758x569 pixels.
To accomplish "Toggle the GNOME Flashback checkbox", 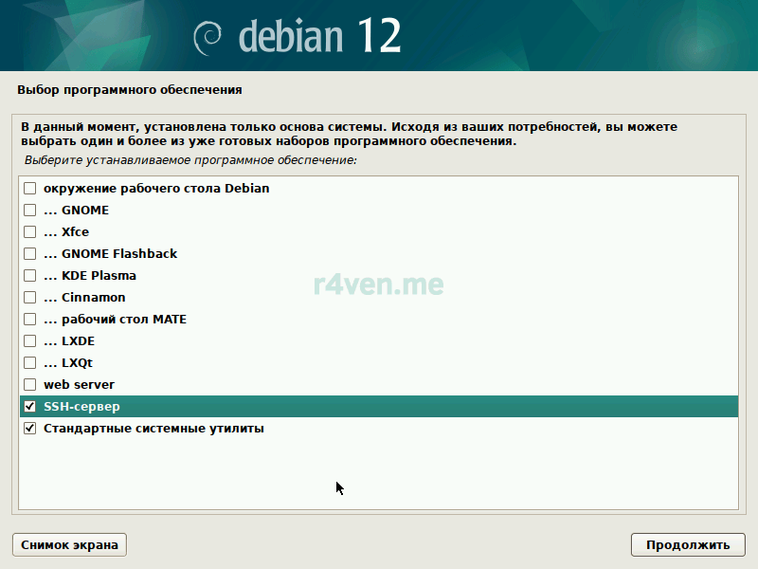I will point(30,253).
